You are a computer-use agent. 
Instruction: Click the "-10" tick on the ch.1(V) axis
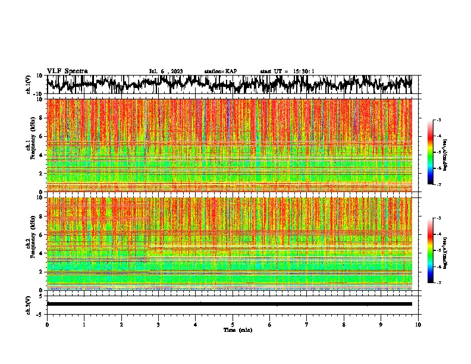coord(39,94)
